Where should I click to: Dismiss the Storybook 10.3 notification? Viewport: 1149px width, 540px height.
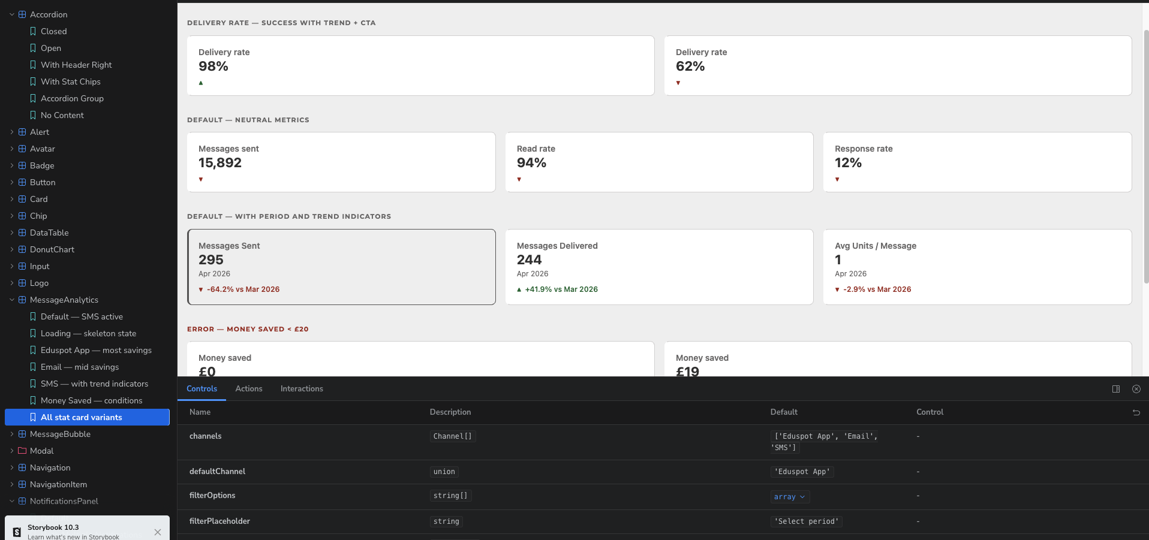157,532
